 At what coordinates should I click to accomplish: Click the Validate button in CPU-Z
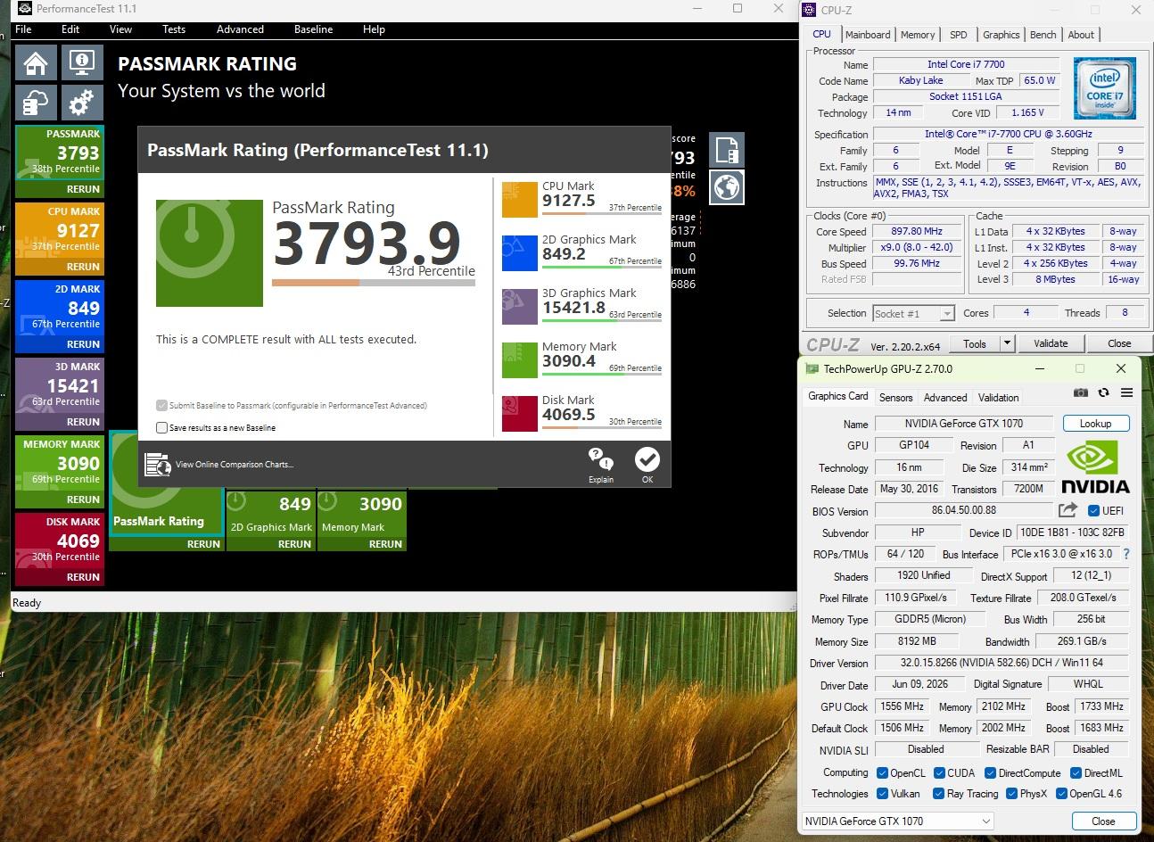tap(1051, 343)
